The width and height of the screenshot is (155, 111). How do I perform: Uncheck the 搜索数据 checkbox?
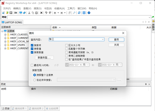(32, 52)
